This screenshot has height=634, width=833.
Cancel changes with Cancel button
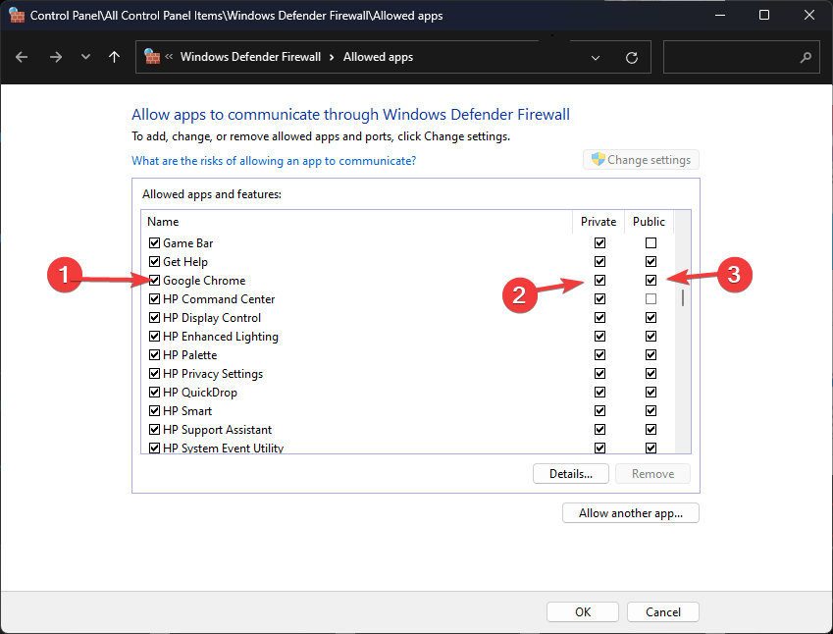click(x=663, y=611)
